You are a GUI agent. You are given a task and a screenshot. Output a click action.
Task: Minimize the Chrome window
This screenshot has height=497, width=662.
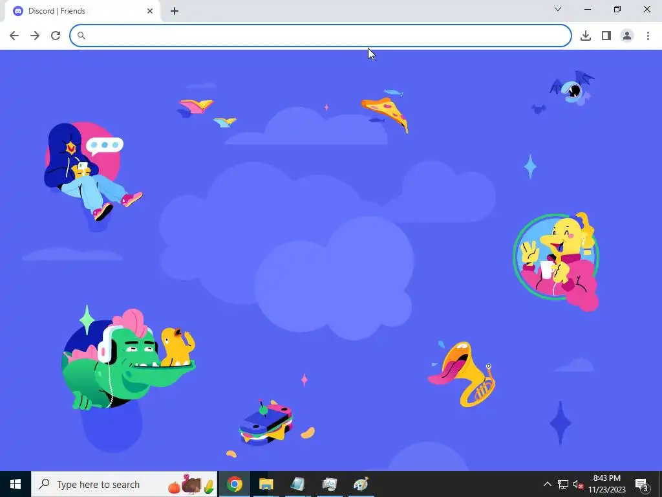(588, 9)
